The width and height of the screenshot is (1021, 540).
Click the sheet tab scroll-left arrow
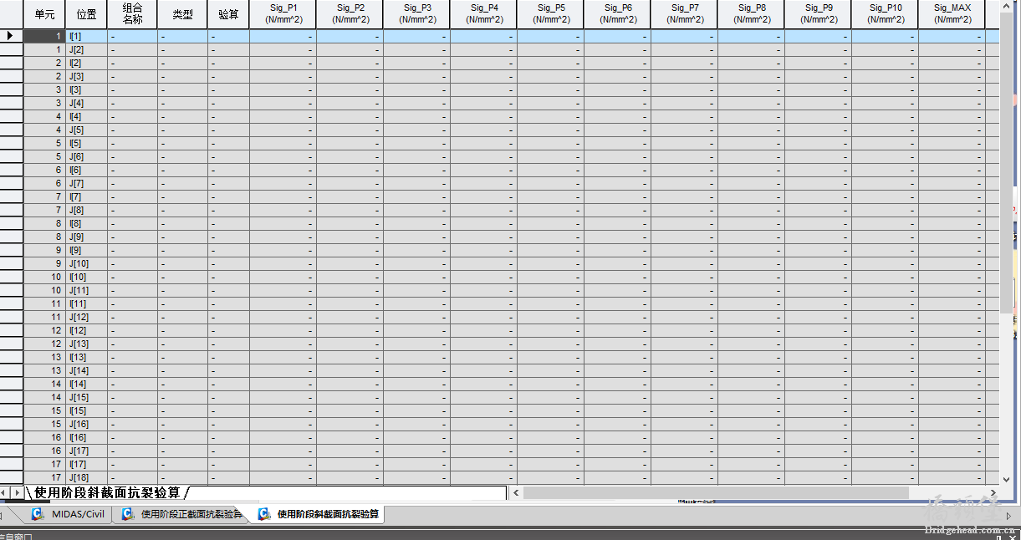[4, 492]
